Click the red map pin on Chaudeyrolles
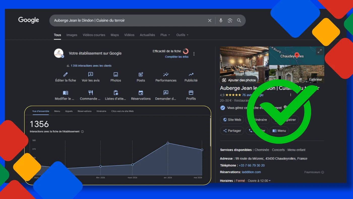Image resolution: width=353 pixels, height=199 pixels. [297, 55]
